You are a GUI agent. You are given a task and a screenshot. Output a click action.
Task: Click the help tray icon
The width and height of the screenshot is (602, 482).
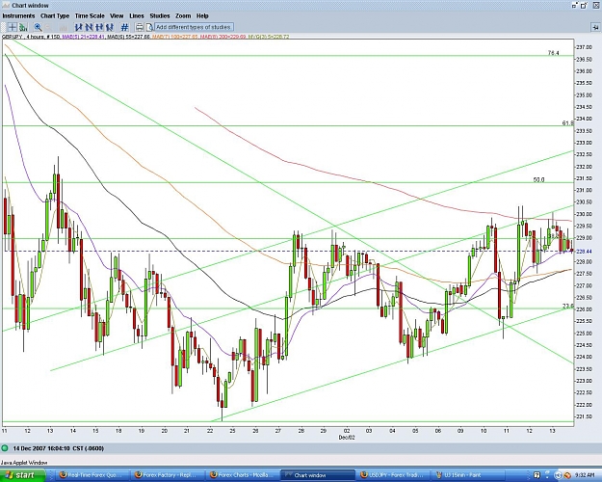tap(537, 475)
